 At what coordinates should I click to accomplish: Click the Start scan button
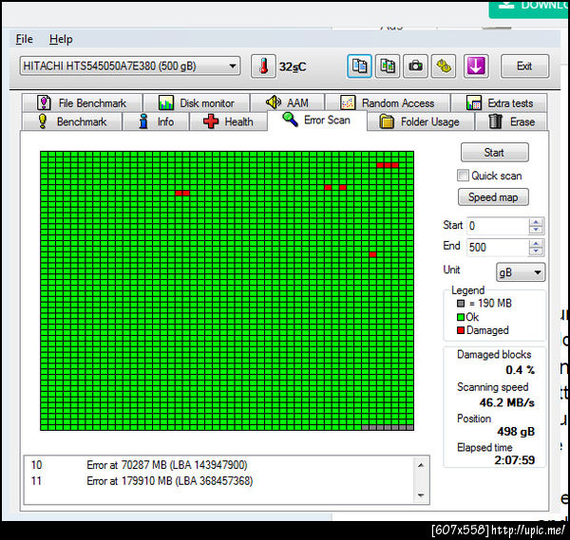[x=494, y=153]
